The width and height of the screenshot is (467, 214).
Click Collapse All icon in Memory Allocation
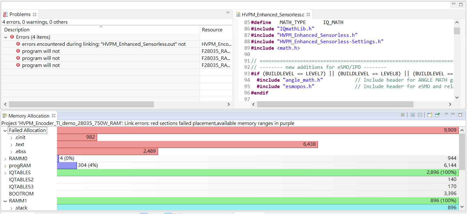click(x=420, y=115)
